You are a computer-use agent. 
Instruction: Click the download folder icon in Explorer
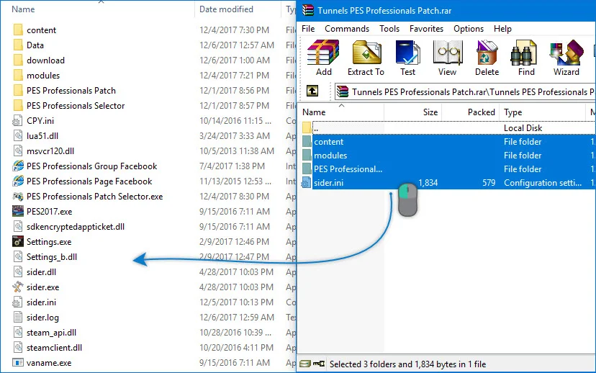click(x=18, y=60)
